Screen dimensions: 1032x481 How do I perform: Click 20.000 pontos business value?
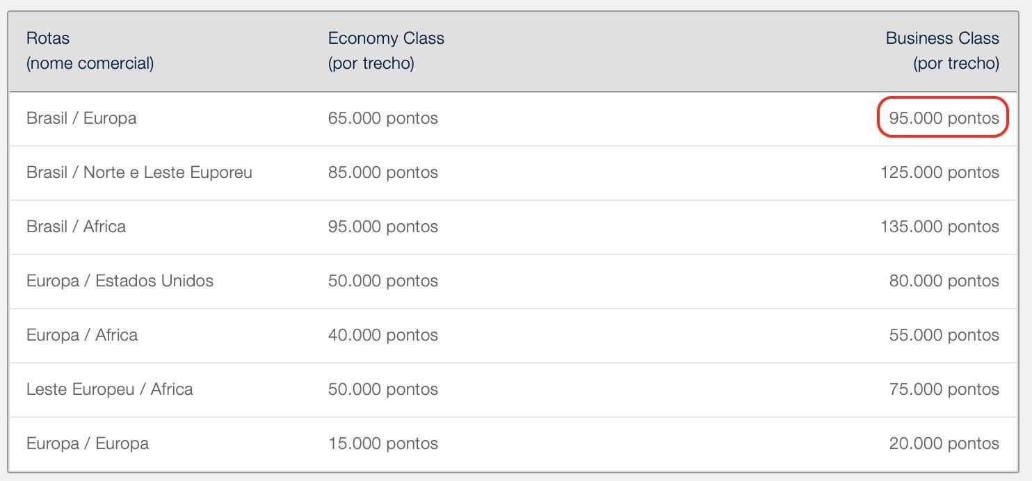(944, 443)
